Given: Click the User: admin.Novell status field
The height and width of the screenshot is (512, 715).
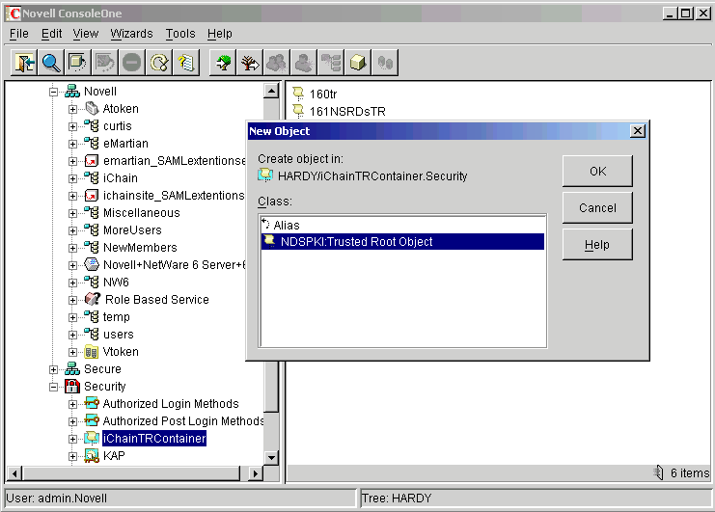Looking at the screenshot, I should 180,498.
